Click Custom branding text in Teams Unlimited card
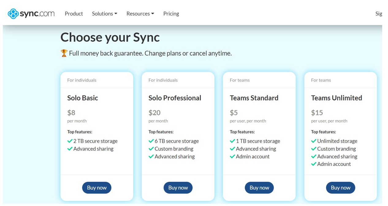This screenshot has width=388, height=206. [337, 149]
